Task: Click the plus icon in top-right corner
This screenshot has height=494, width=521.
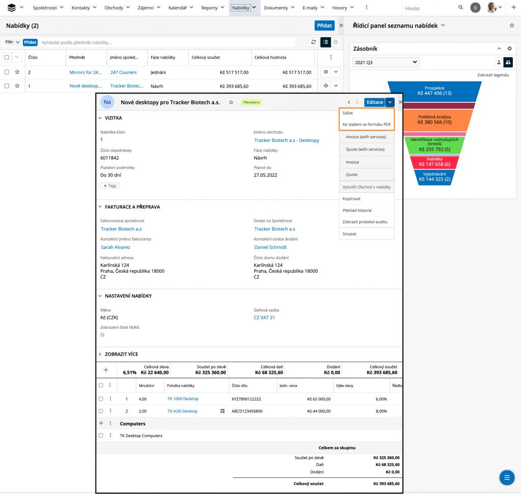Action: pos(513,8)
